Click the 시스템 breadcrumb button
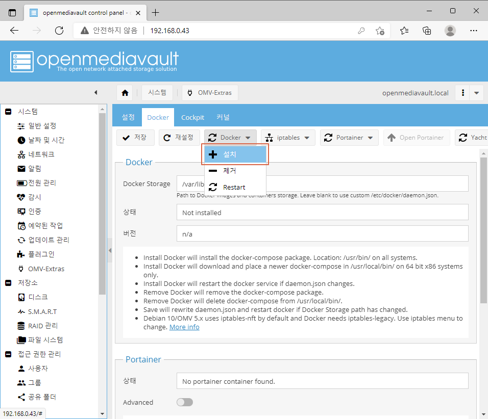488x419 pixels. [x=157, y=93]
